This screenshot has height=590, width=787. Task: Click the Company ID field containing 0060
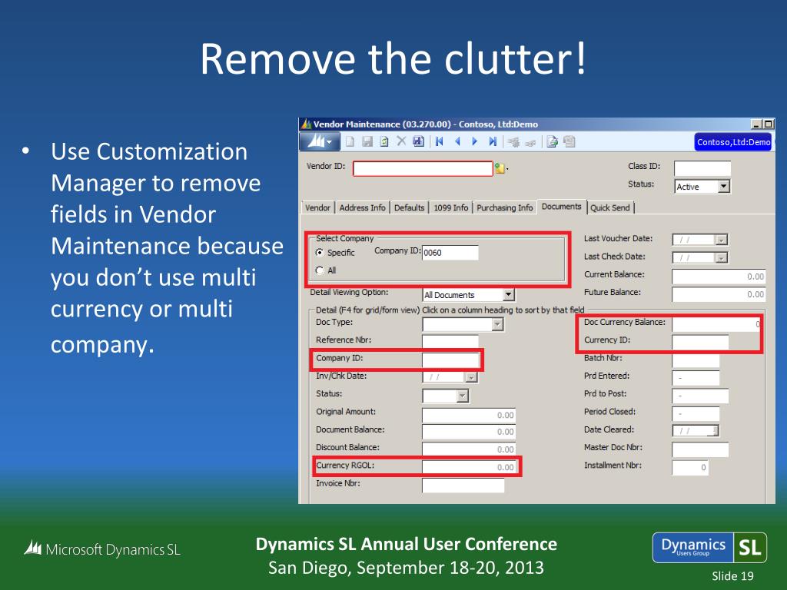[450, 252]
